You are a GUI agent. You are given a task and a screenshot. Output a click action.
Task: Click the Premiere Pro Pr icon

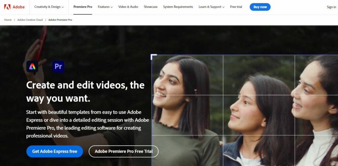pyautogui.click(x=58, y=67)
